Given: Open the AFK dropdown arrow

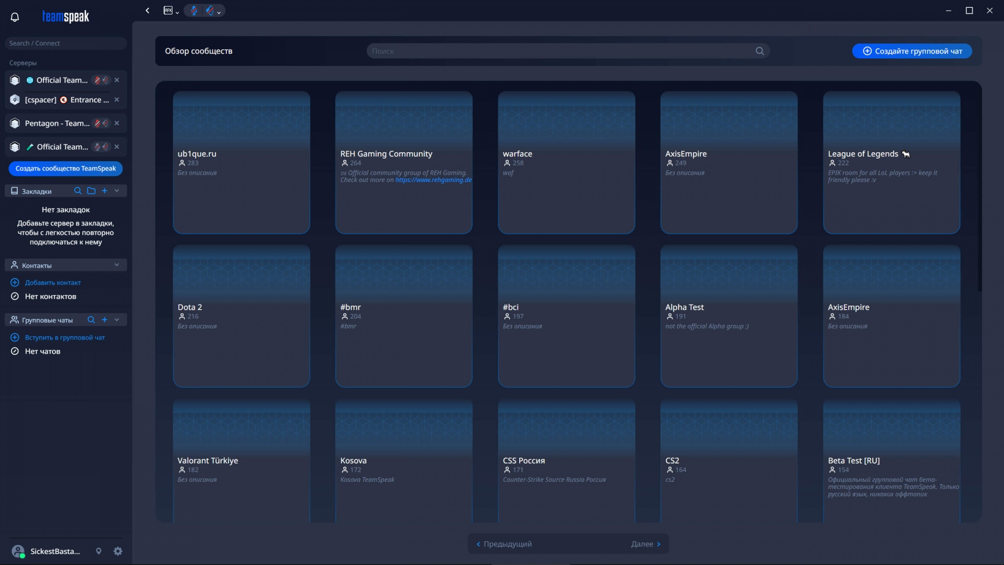Looking at the screenshot, I should tap(177, 12).
